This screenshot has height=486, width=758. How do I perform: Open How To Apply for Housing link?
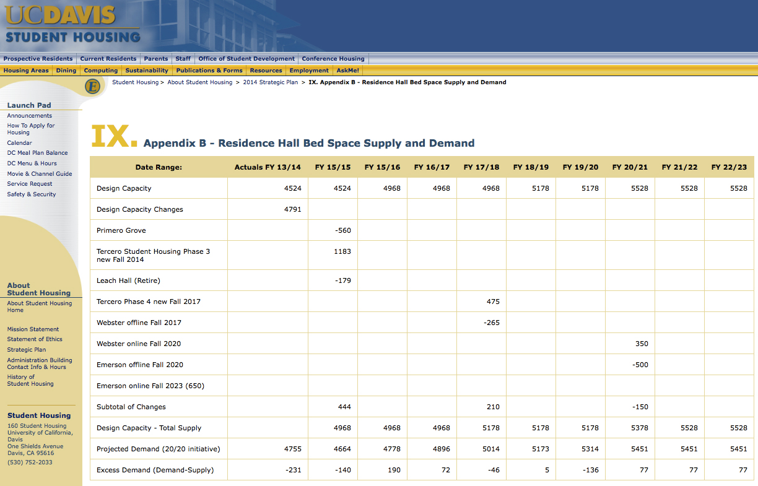[x=31, y=129]
